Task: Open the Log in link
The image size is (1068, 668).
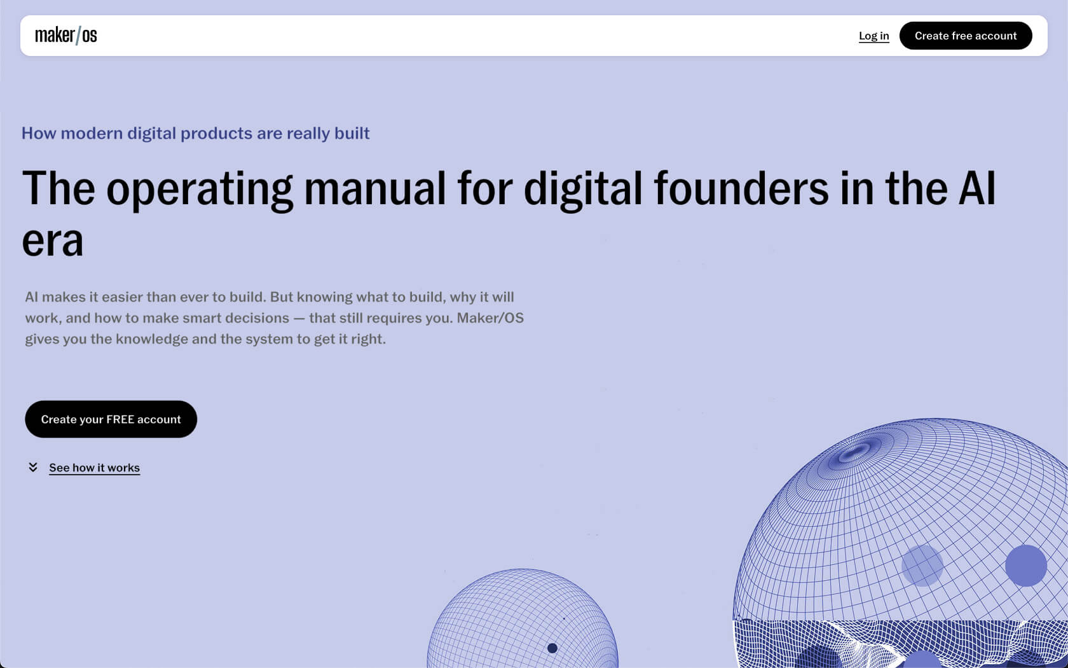Action: [x=873, y=36]
